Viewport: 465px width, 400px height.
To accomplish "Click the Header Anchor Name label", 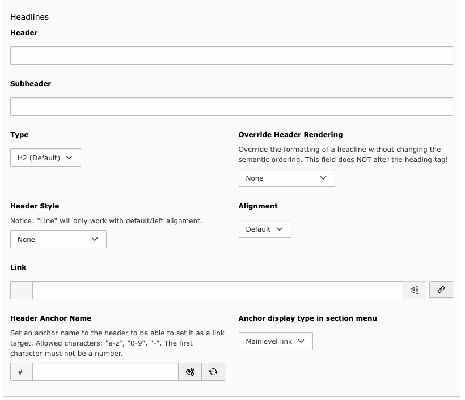I will 50,318.
